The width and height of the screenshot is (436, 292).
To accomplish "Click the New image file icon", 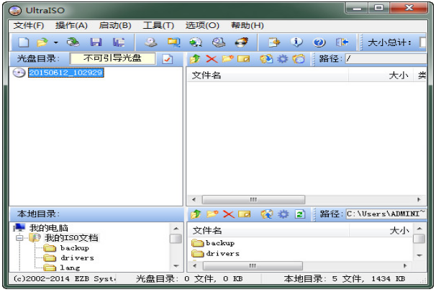I will 24,42.
